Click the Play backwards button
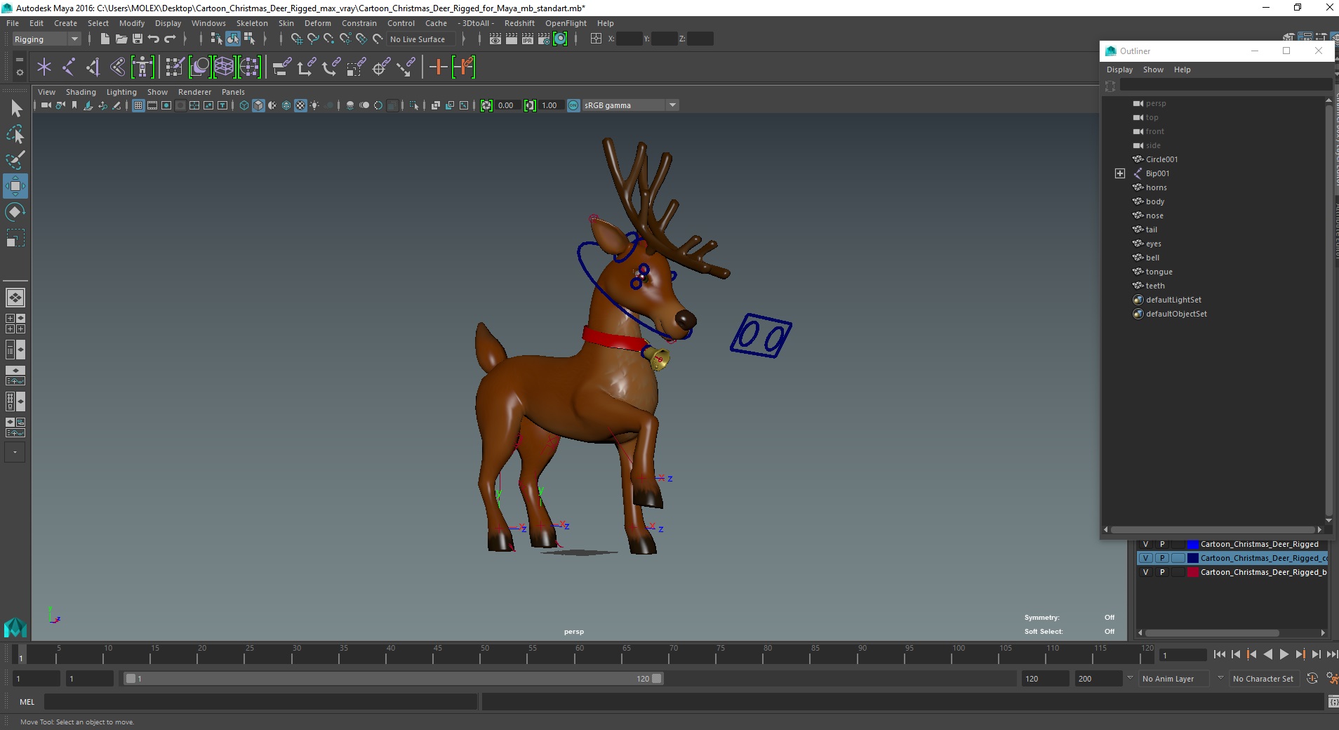The width and height of the screenshot is (1339, 730). pyautogui.click(x=1267, y=654)
